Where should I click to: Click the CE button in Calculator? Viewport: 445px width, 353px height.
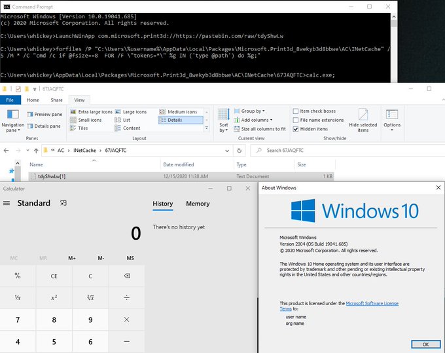54,276
